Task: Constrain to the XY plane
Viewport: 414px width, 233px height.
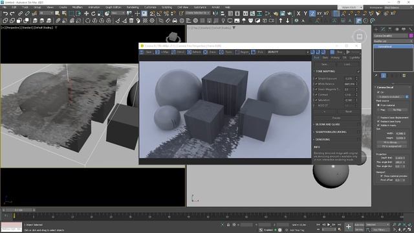Action: (319, 14)
